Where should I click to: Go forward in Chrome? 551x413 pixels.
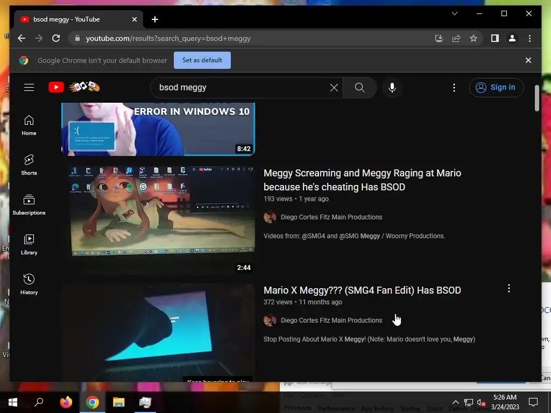pyautogui.click(x=39, y=38)
